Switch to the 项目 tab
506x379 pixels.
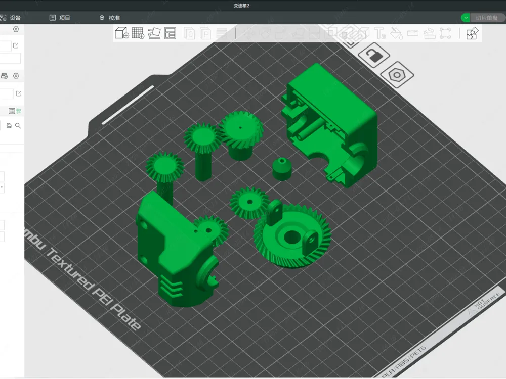pos(60,18)
